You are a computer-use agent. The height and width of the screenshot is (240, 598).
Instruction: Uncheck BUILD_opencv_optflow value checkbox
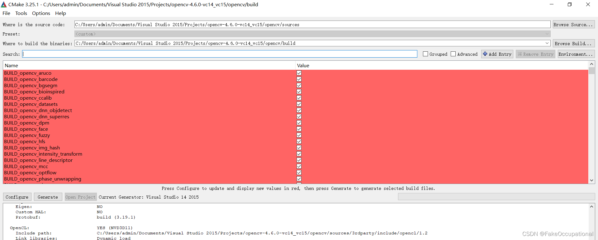pos(299,172)
